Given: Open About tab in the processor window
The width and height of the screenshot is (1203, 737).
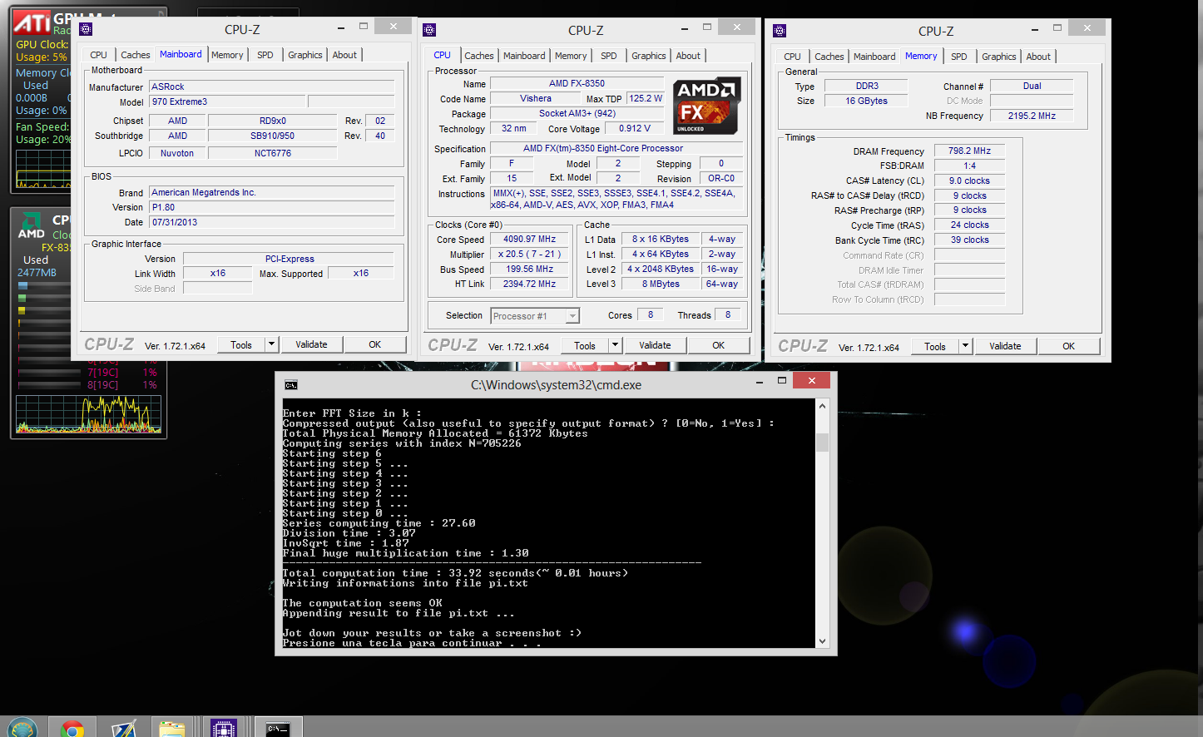Looking at the screenshot, I should pyautogui.click(x=688, y=56).
